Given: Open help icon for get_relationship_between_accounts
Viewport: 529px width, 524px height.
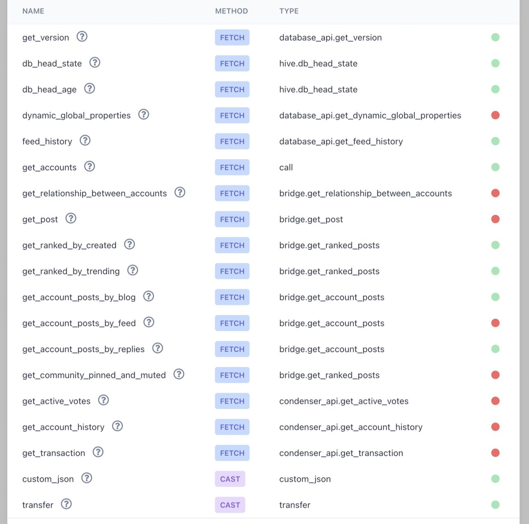Looking at the screenshot, I should tap(180, 192).
